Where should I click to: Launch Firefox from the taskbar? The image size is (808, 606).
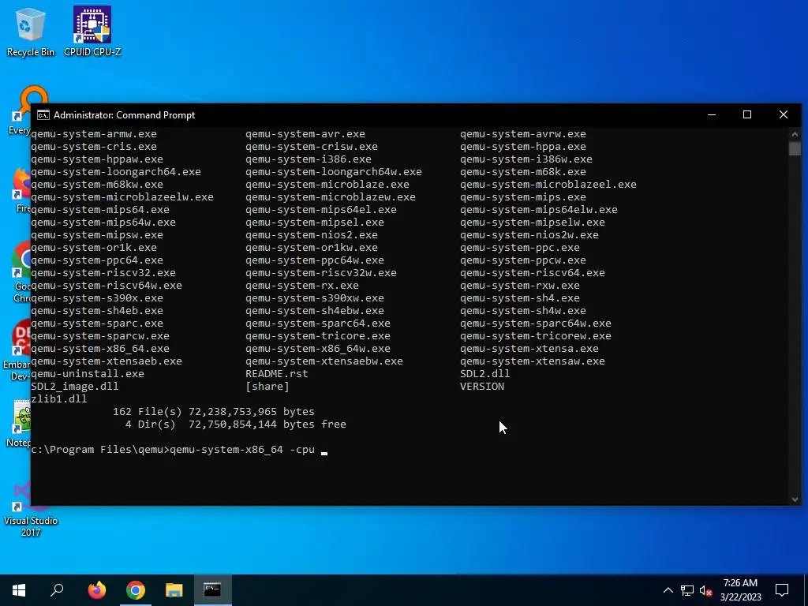(x=96, y=590)
